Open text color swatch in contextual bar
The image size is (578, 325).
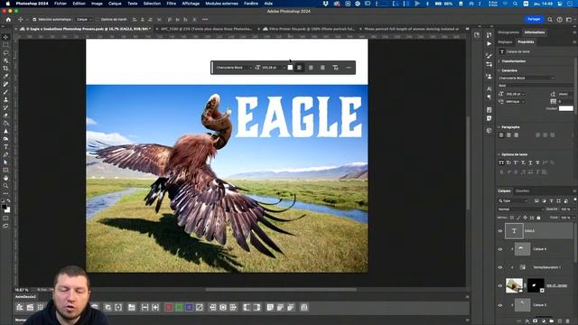[290, 68]
